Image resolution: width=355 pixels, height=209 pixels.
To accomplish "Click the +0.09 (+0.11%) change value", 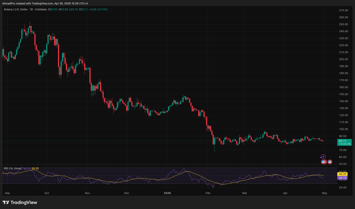I will click(x=99, y=9).
